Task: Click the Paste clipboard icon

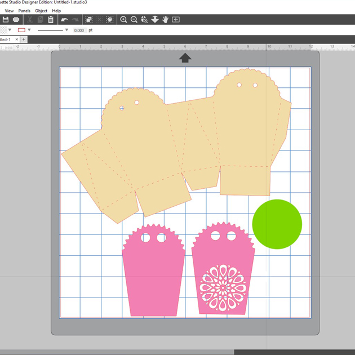Action: (x=51, y=20)
